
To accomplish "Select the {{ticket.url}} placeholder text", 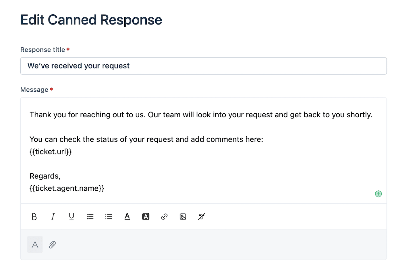I will point(51,152).
